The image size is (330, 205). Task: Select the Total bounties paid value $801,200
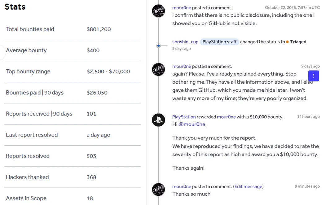[x=99, y=29]
